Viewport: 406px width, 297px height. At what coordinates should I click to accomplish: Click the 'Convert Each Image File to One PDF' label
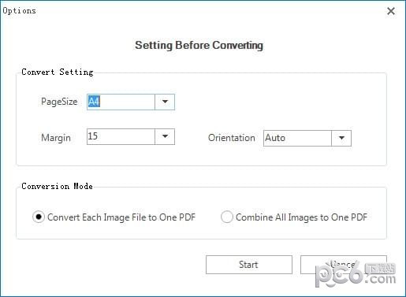(x=121, y=217)
